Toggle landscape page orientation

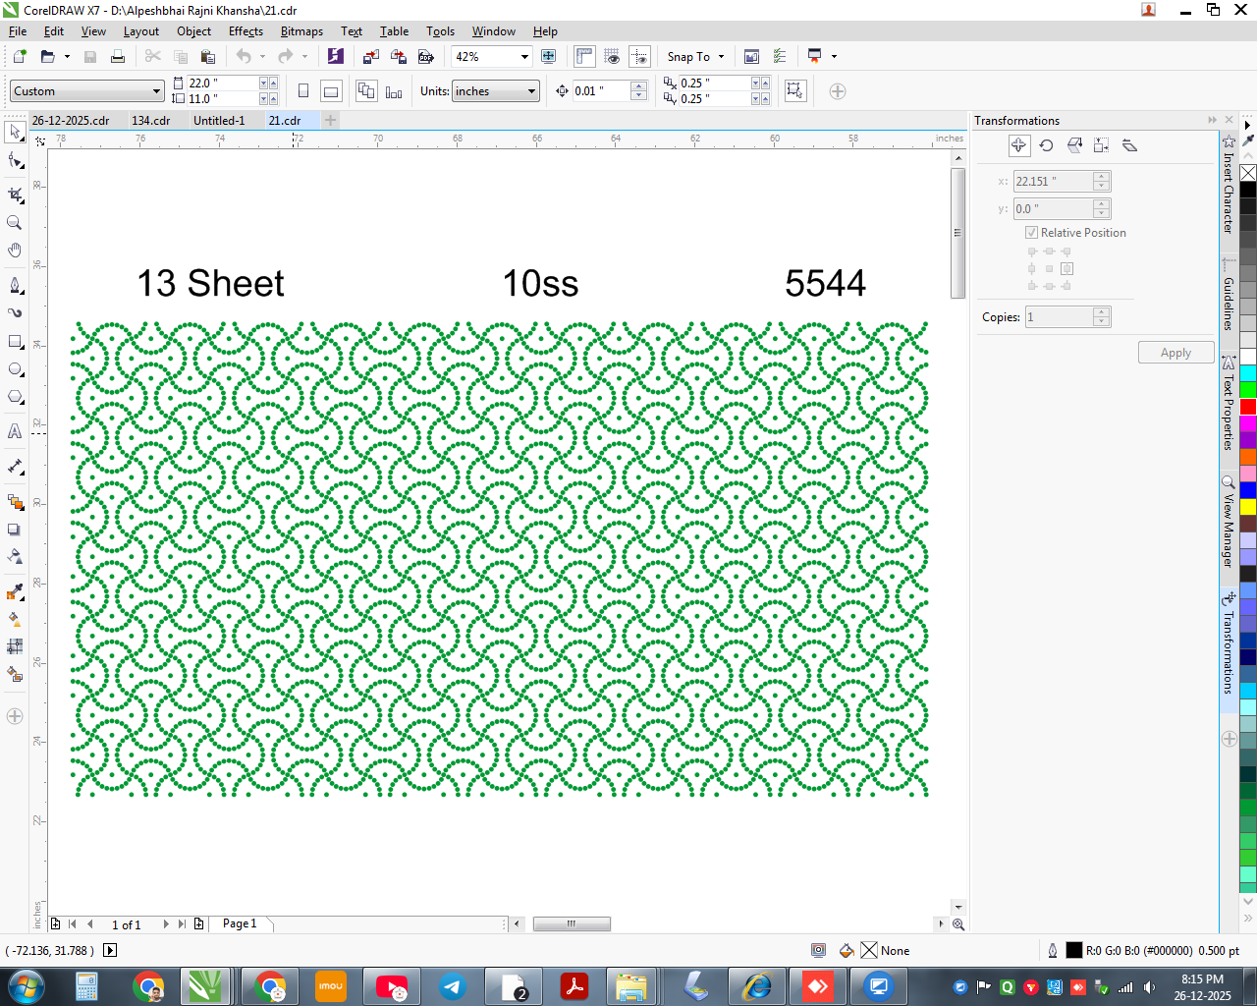[332, 91]
